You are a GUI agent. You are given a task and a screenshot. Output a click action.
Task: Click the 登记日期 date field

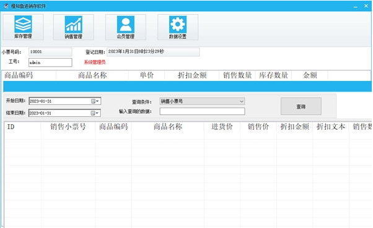153,52
